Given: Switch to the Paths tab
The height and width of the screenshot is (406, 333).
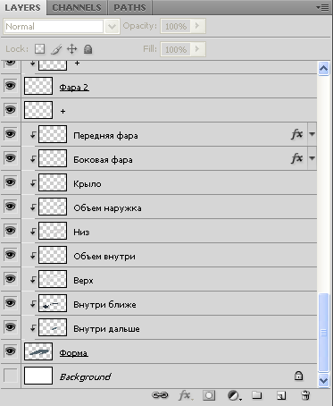Looking at the screenshot, I should click(x=129, y=7).
